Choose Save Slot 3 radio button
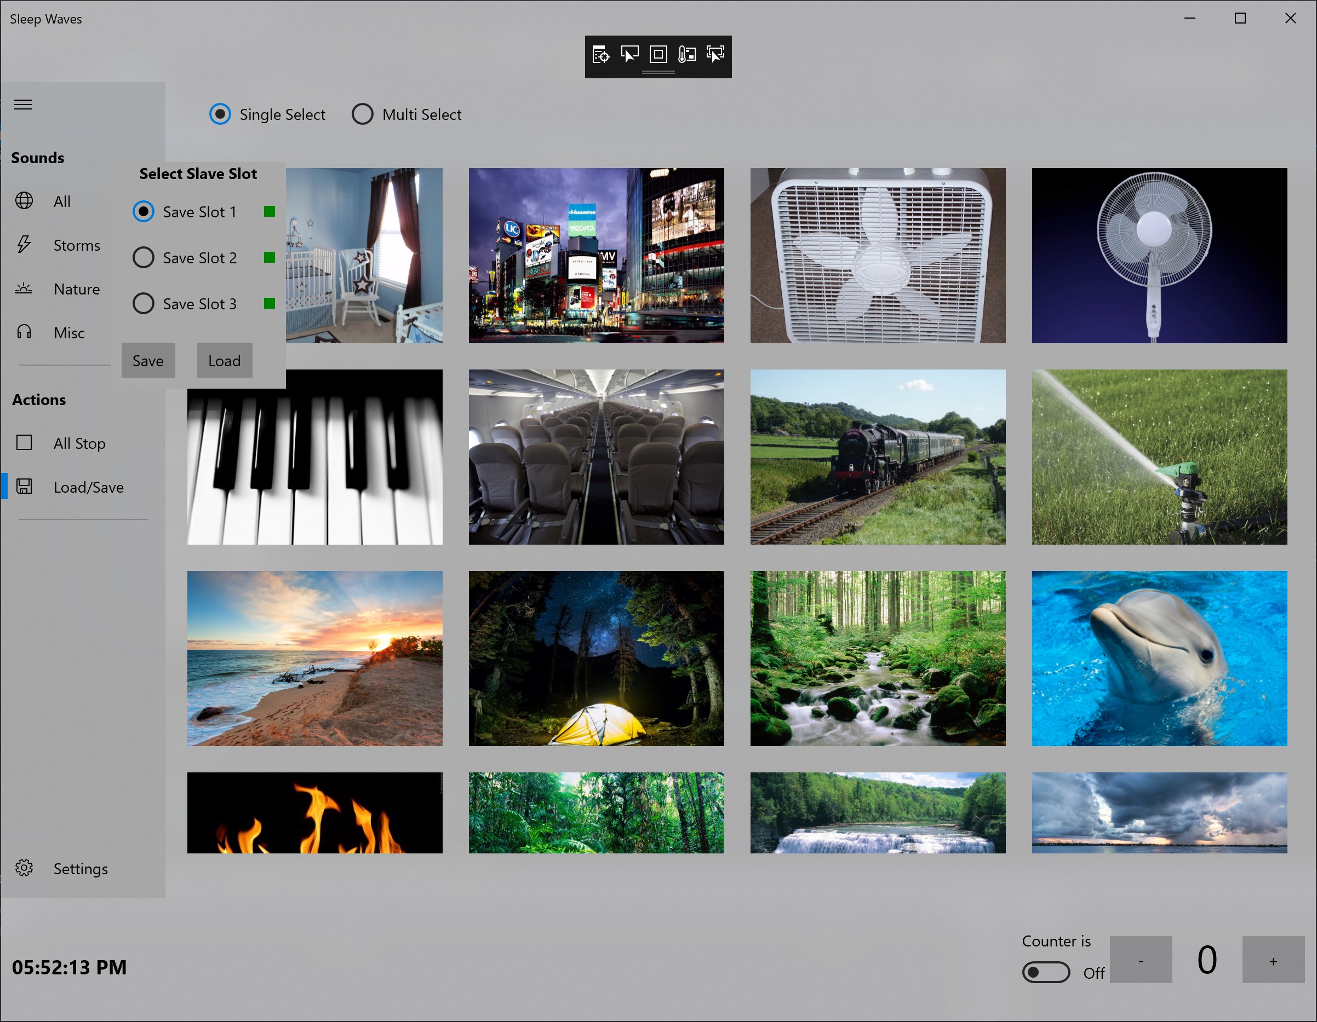This screenshot has width=1317, height=1022. 144,304
